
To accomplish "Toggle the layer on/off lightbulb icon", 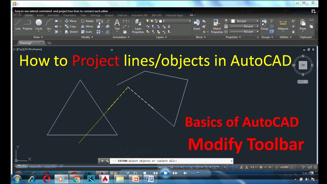I will click(147, 21).
